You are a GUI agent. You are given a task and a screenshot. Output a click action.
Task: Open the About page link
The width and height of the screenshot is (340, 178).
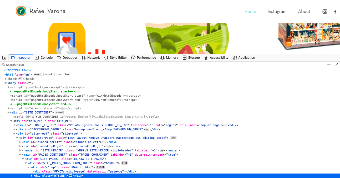(x=304, y=11)
